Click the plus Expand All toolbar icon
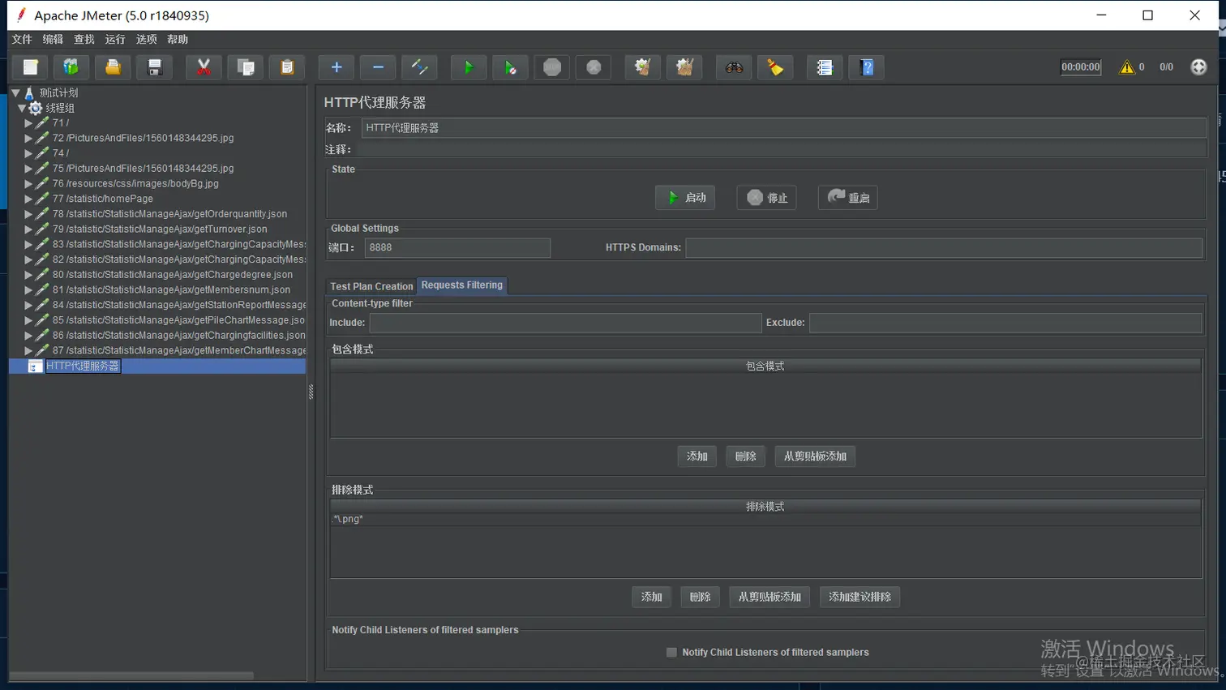This screenshot has height=690, width=1226. point(336,67)
